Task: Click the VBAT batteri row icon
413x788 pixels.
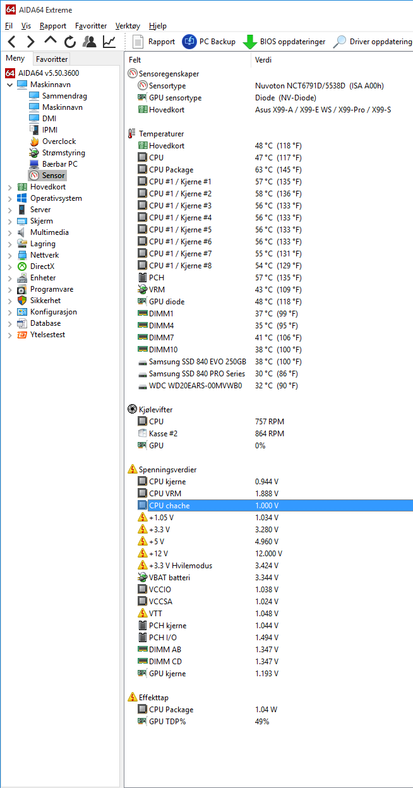Action: click(143, 578)
